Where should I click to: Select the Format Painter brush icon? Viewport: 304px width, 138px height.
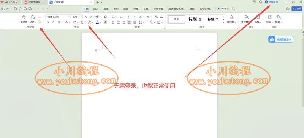[24, 17]
